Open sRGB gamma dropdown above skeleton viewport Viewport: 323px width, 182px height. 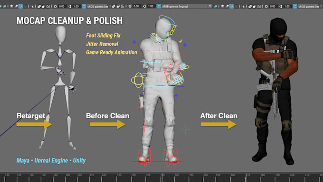point(98,6)
